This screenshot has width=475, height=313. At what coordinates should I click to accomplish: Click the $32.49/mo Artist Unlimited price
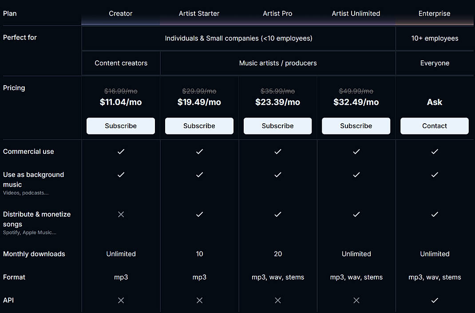(356, 102)
